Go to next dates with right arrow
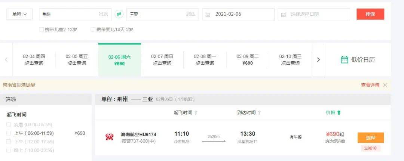 point(318,60)
